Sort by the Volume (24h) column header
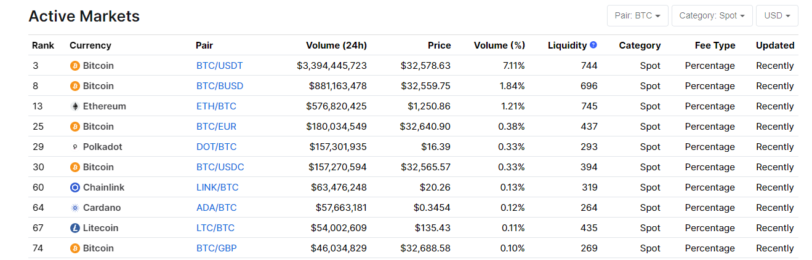 [x=336, y=45]
